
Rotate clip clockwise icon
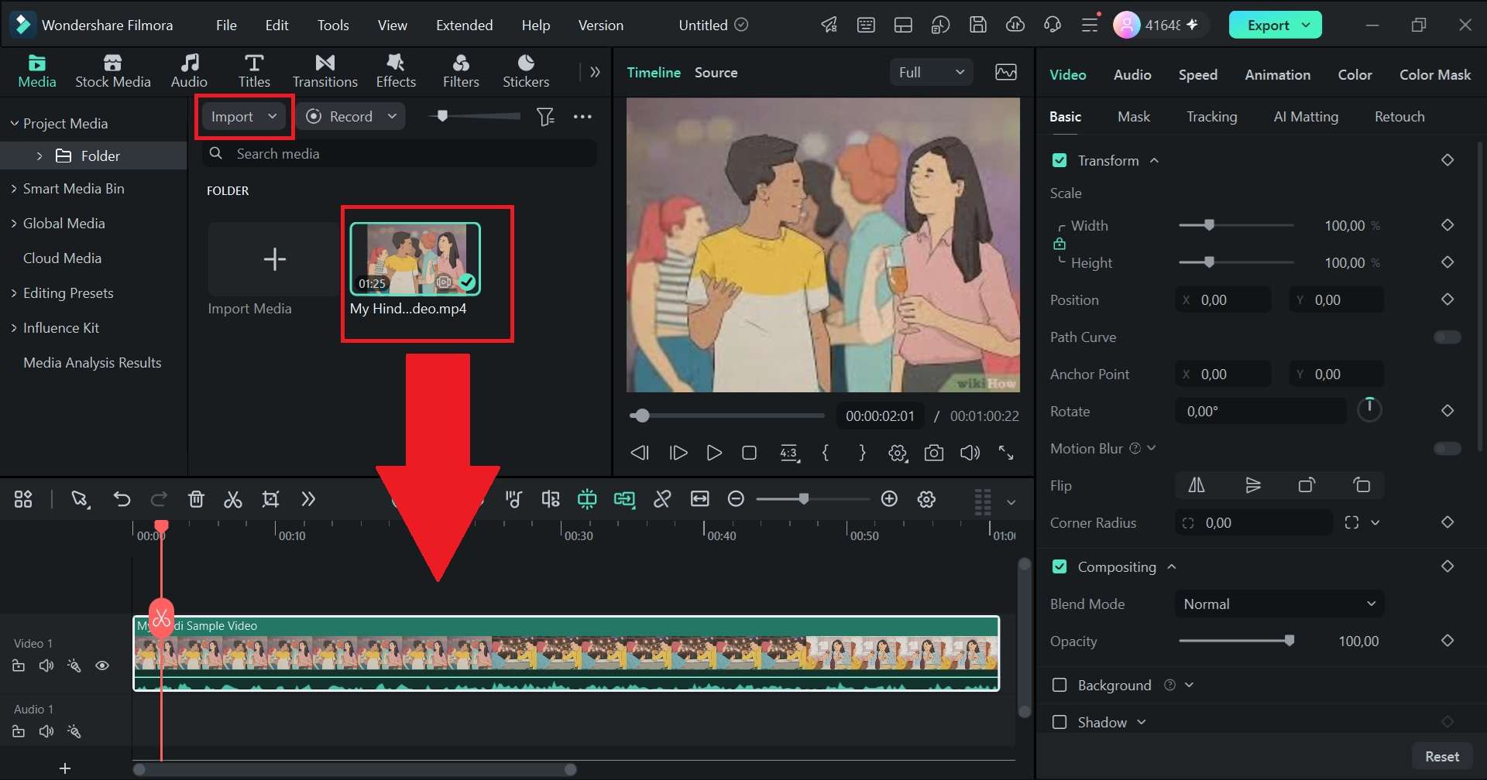pyautogui.click(x=1307, y=485)
